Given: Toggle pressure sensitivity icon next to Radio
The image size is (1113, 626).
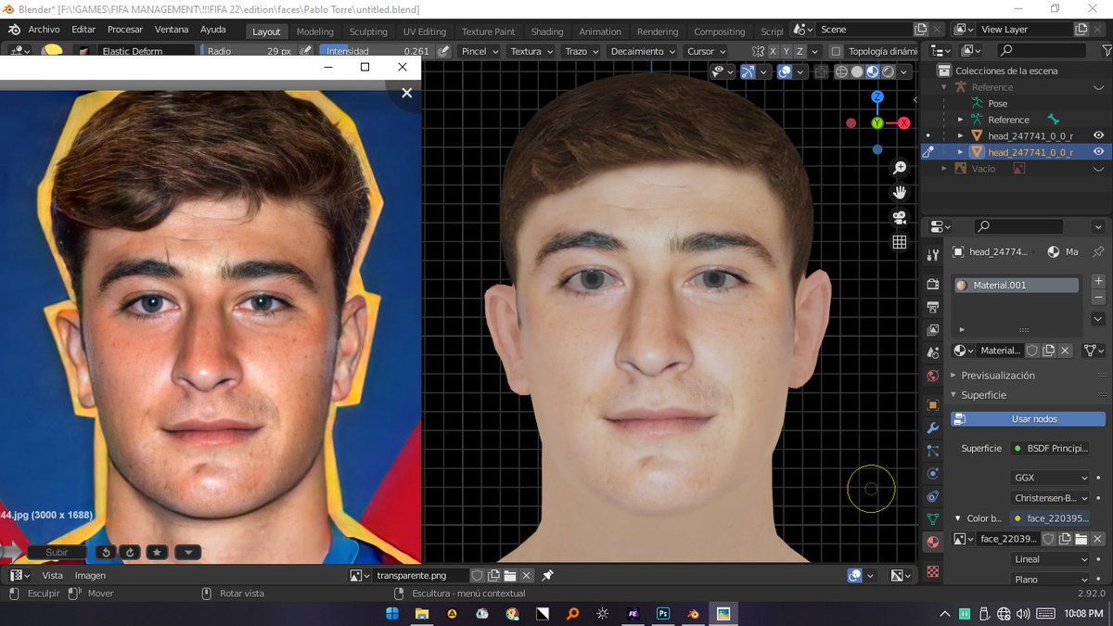Looking at the screenshot, I should coord(306,51).
